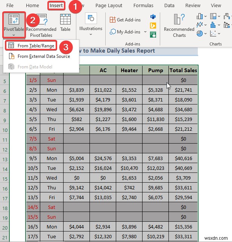
Task: Switch to the Page Layout tab
Action: tap(109, 6)
